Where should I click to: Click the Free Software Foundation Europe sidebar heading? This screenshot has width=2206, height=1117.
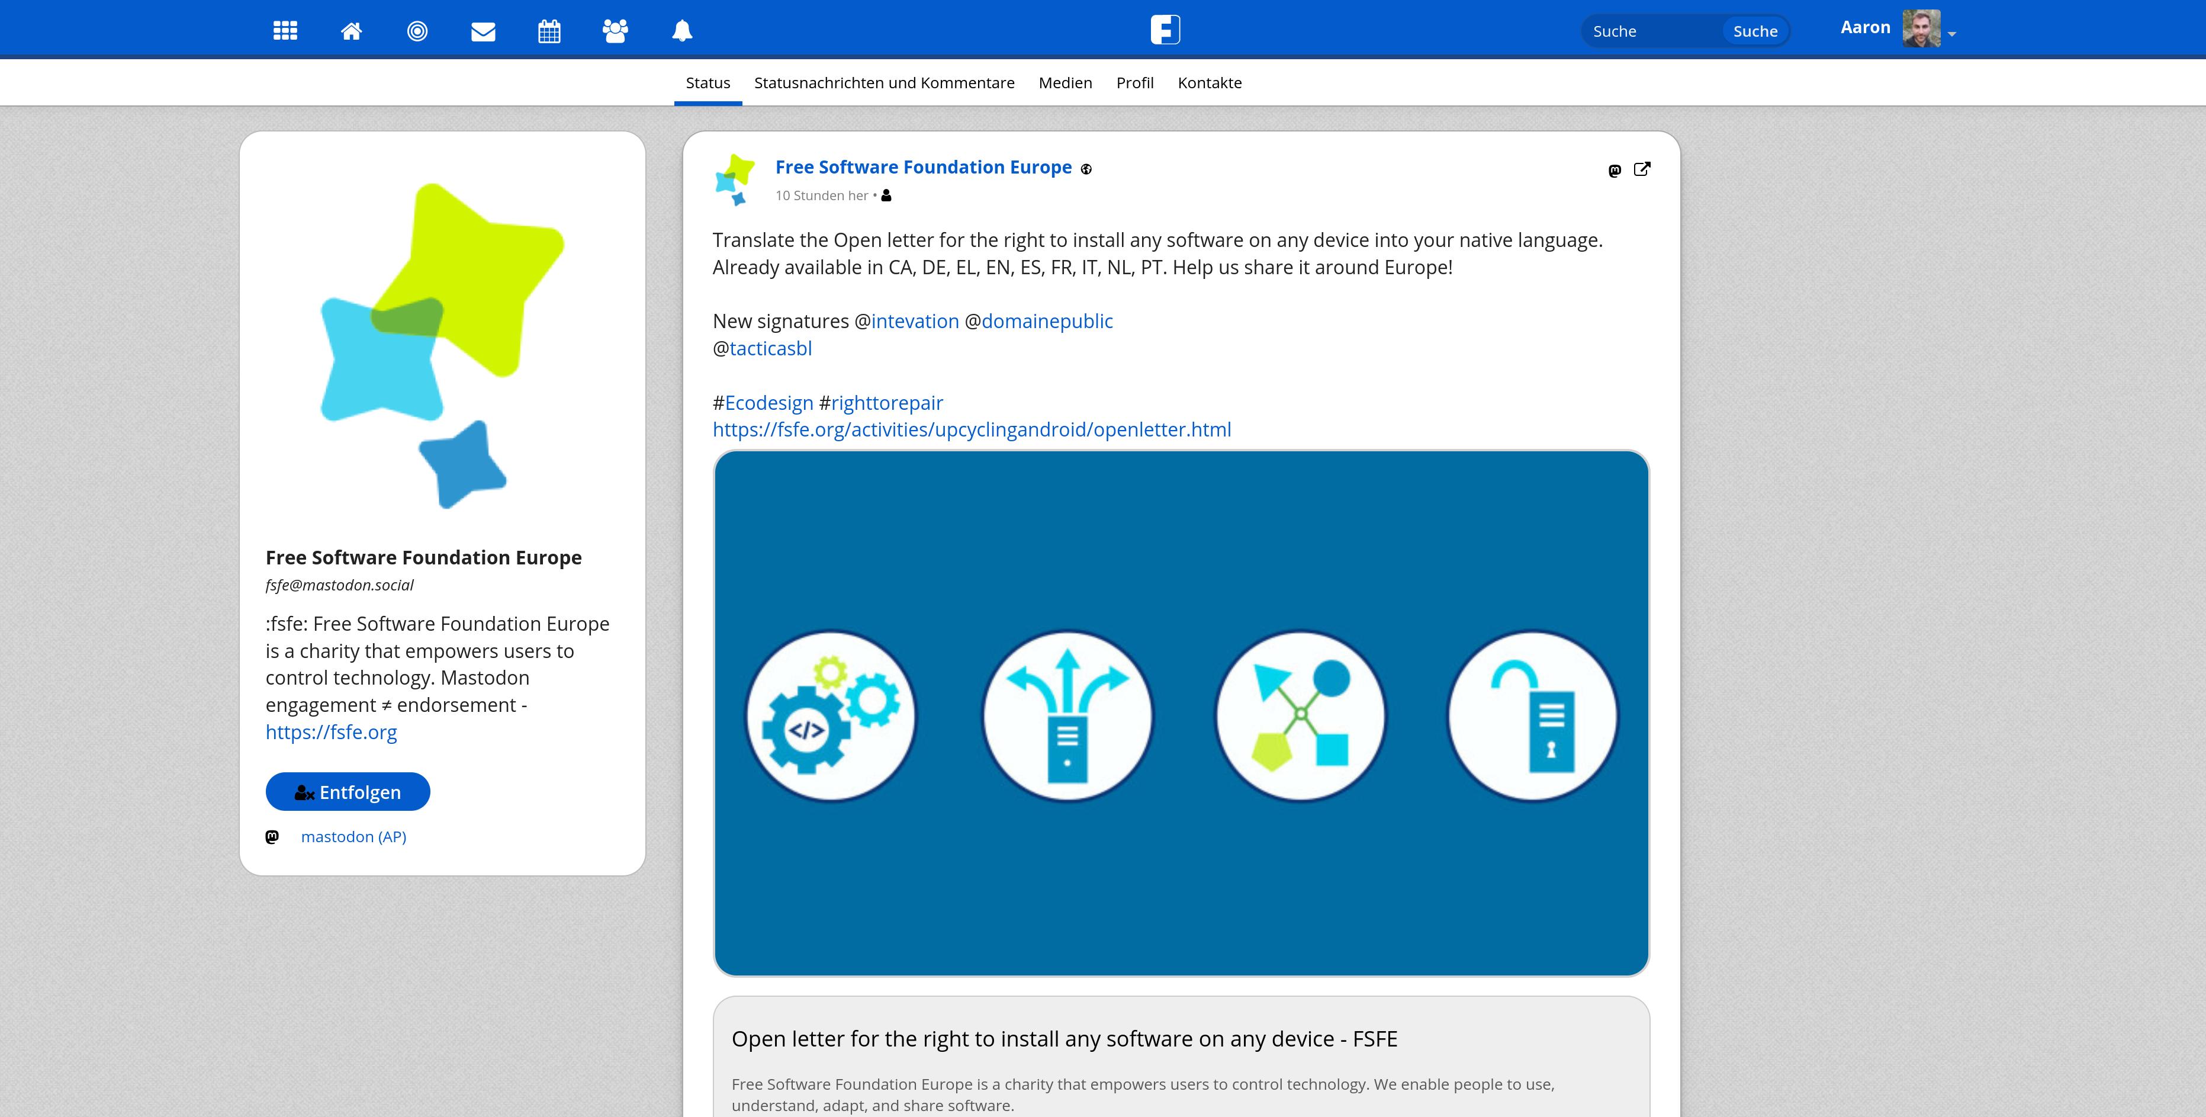423,558
